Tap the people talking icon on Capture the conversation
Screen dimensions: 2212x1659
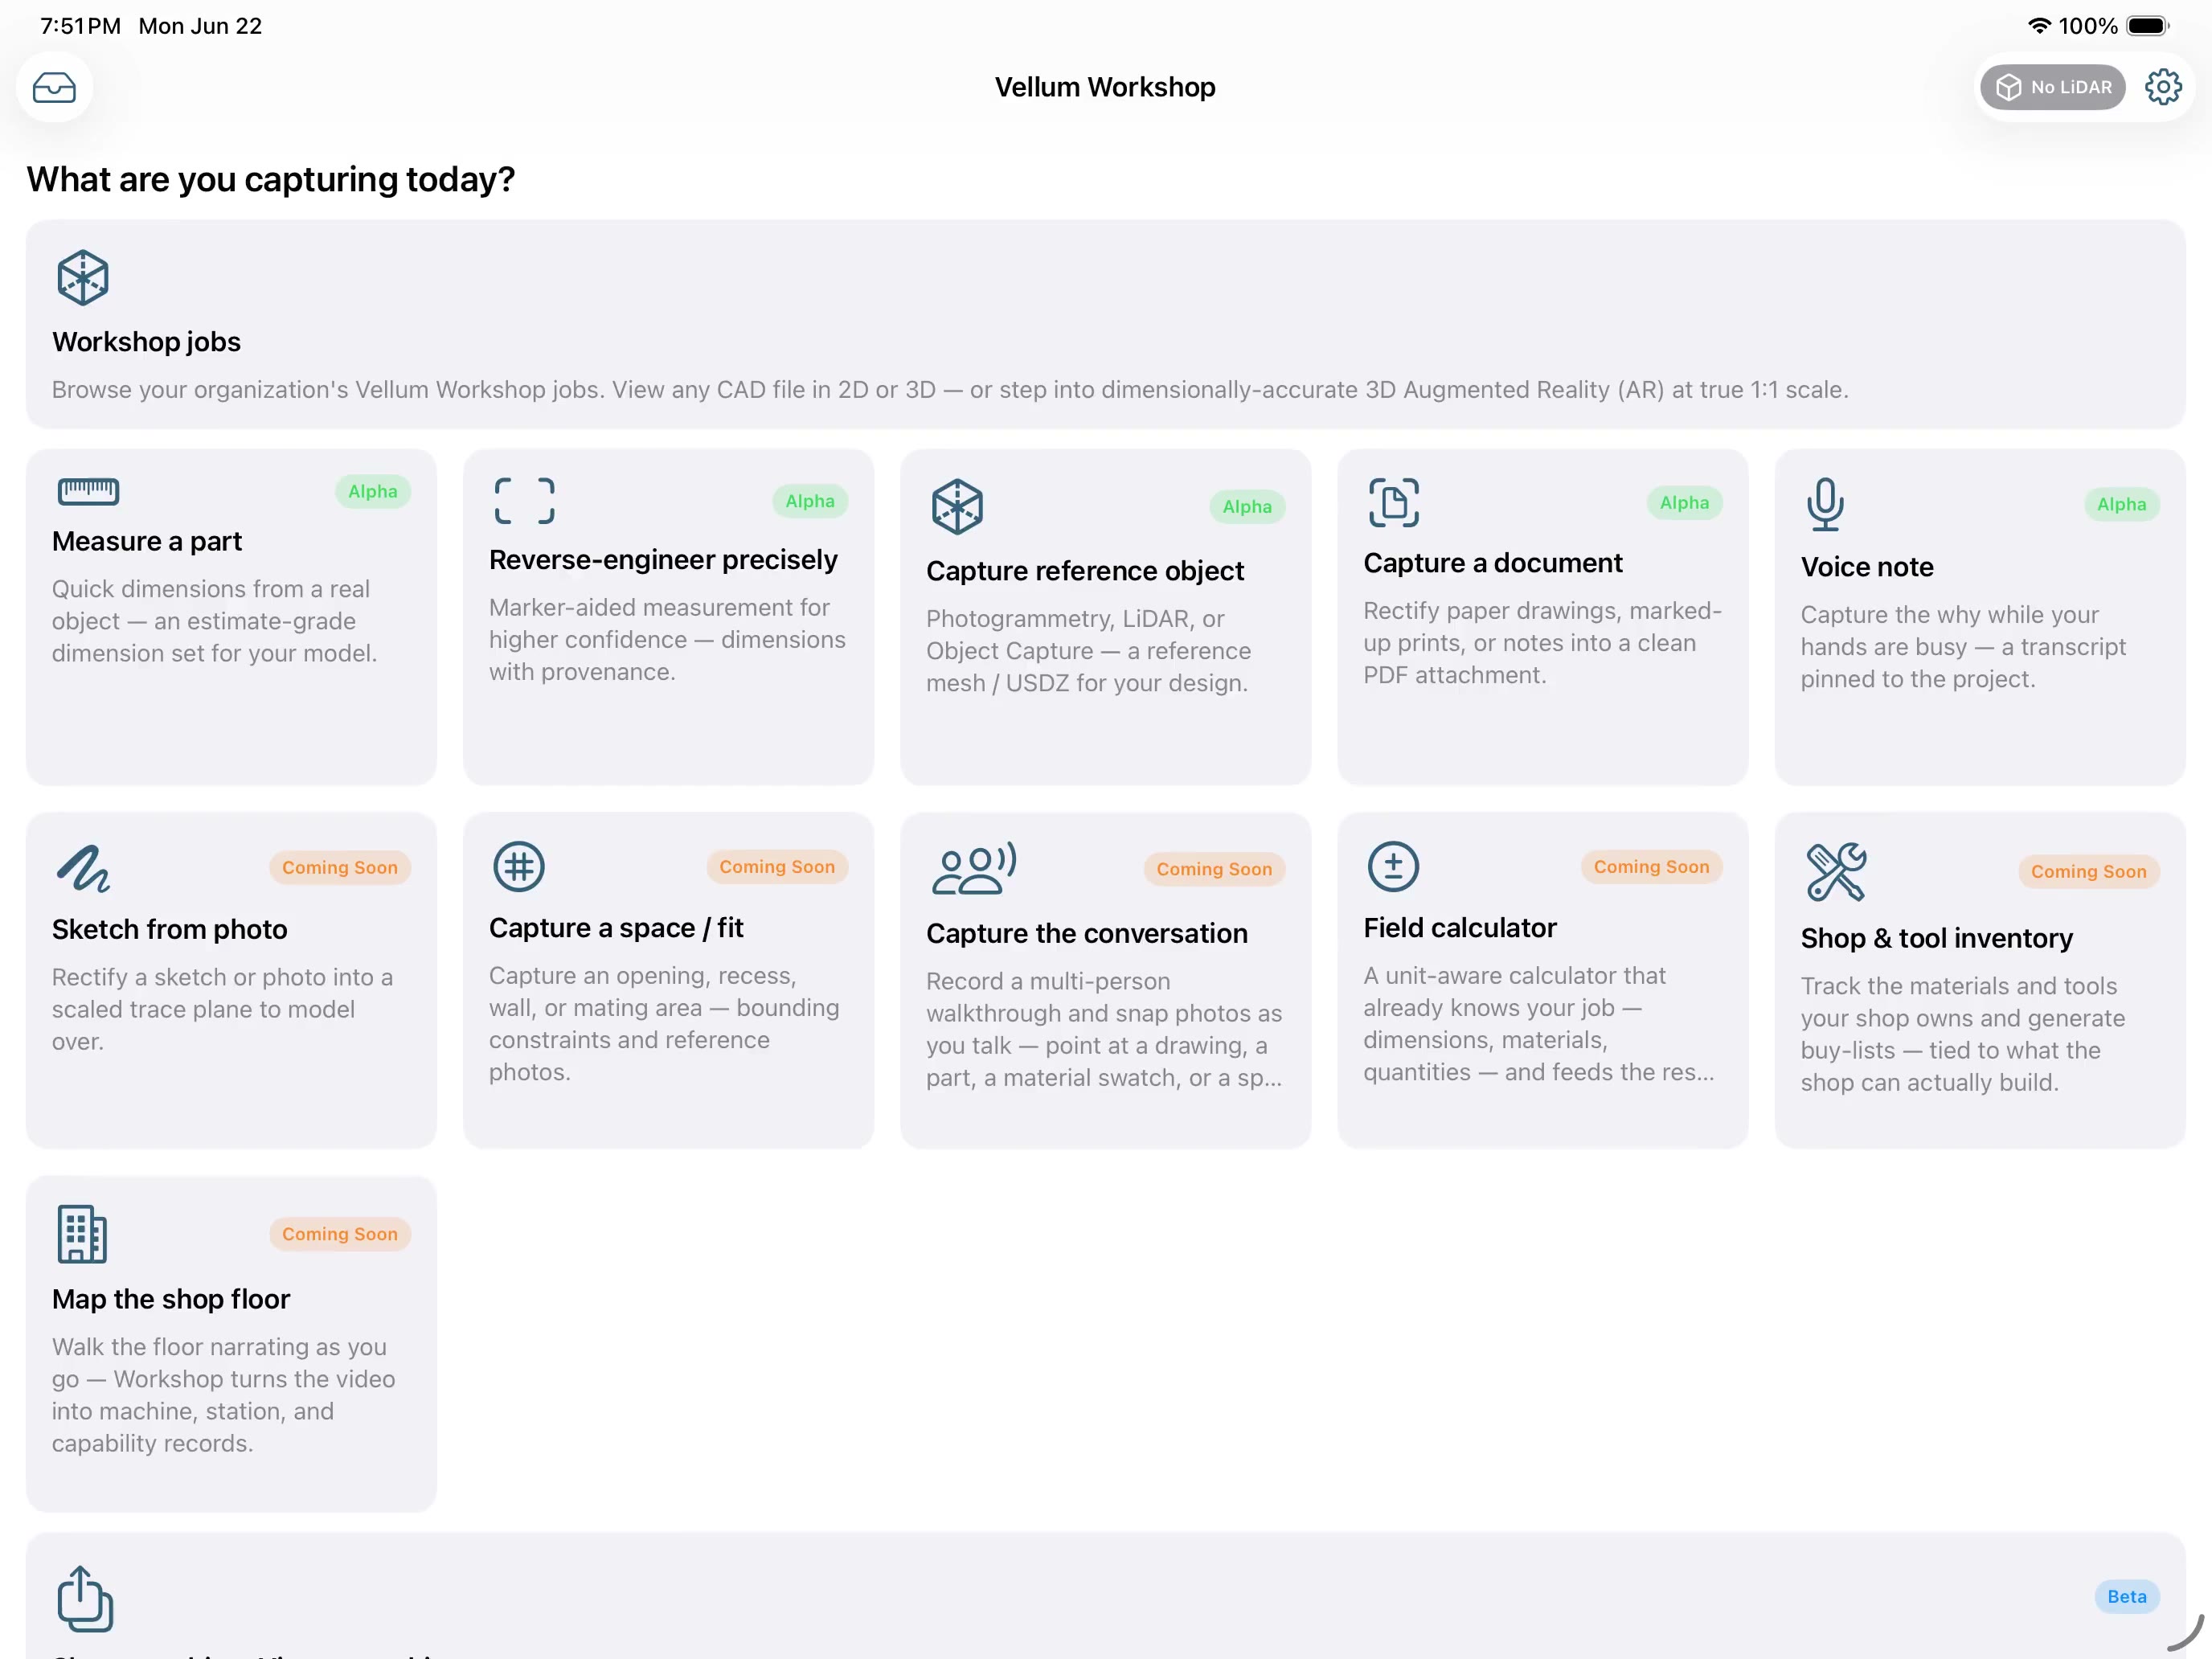(974, 868)
